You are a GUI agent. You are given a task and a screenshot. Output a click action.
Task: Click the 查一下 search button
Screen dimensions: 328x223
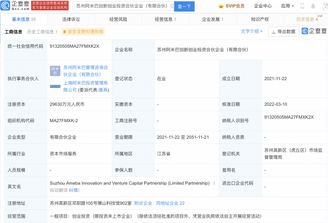tap(184, 6)
